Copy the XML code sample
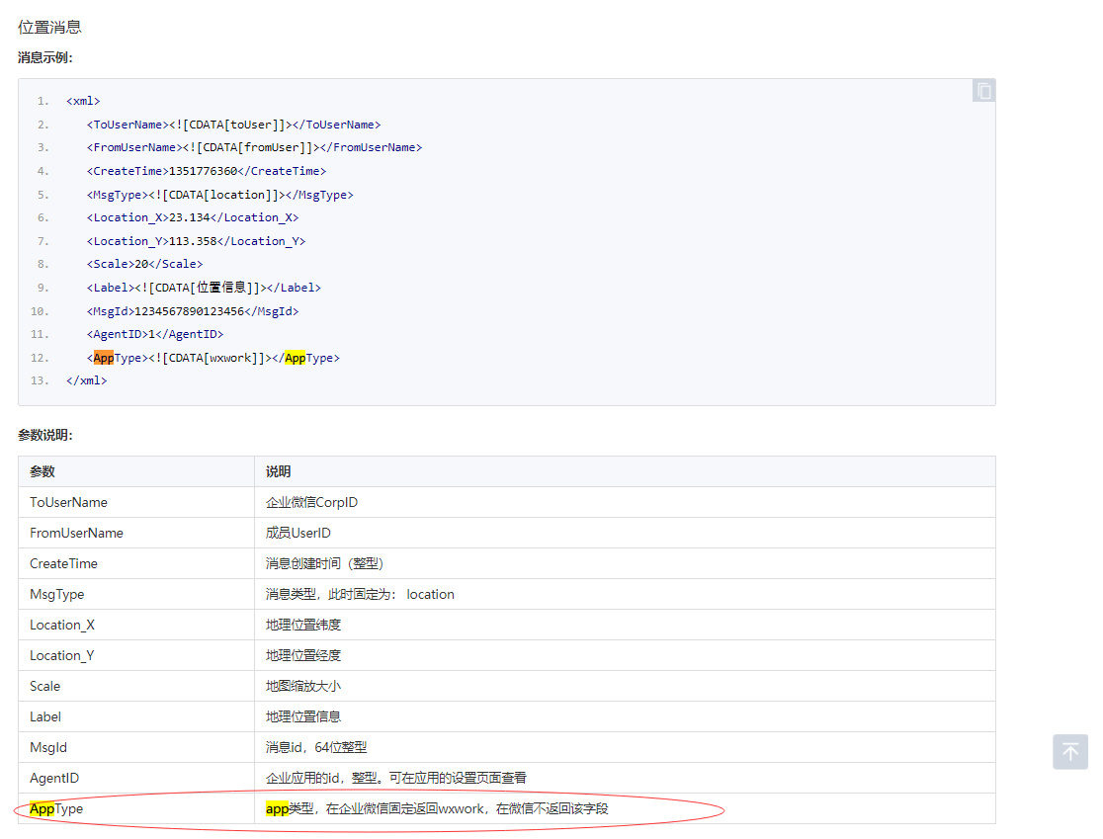The image size is (1103, 839). coord(983,91)
